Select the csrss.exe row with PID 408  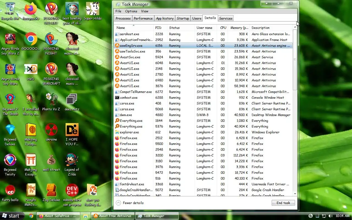click(203, 103)
